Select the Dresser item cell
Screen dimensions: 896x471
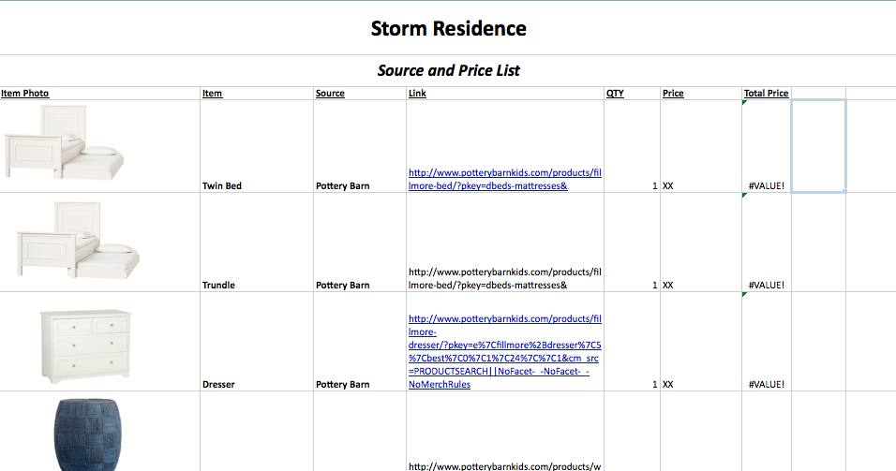(x=257, y=342)
